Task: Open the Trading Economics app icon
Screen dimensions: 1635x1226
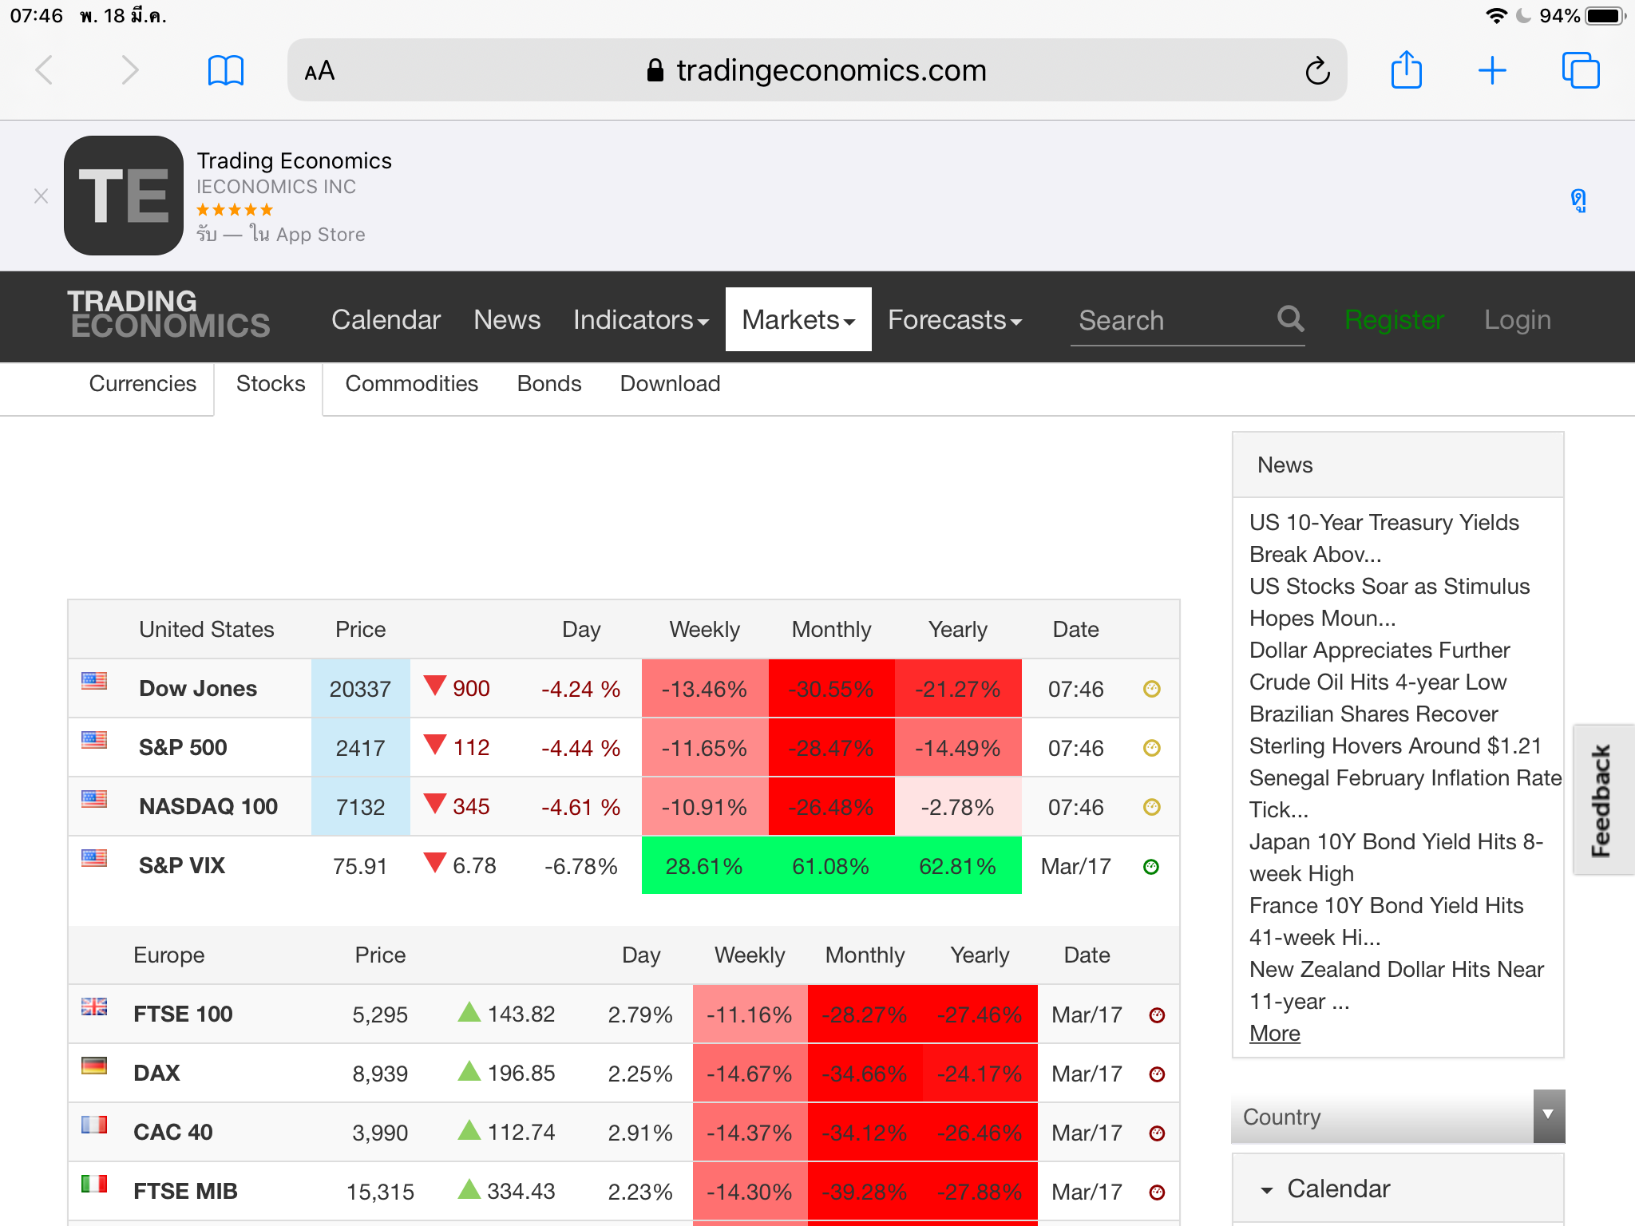Action: click(x=124, y=196)
